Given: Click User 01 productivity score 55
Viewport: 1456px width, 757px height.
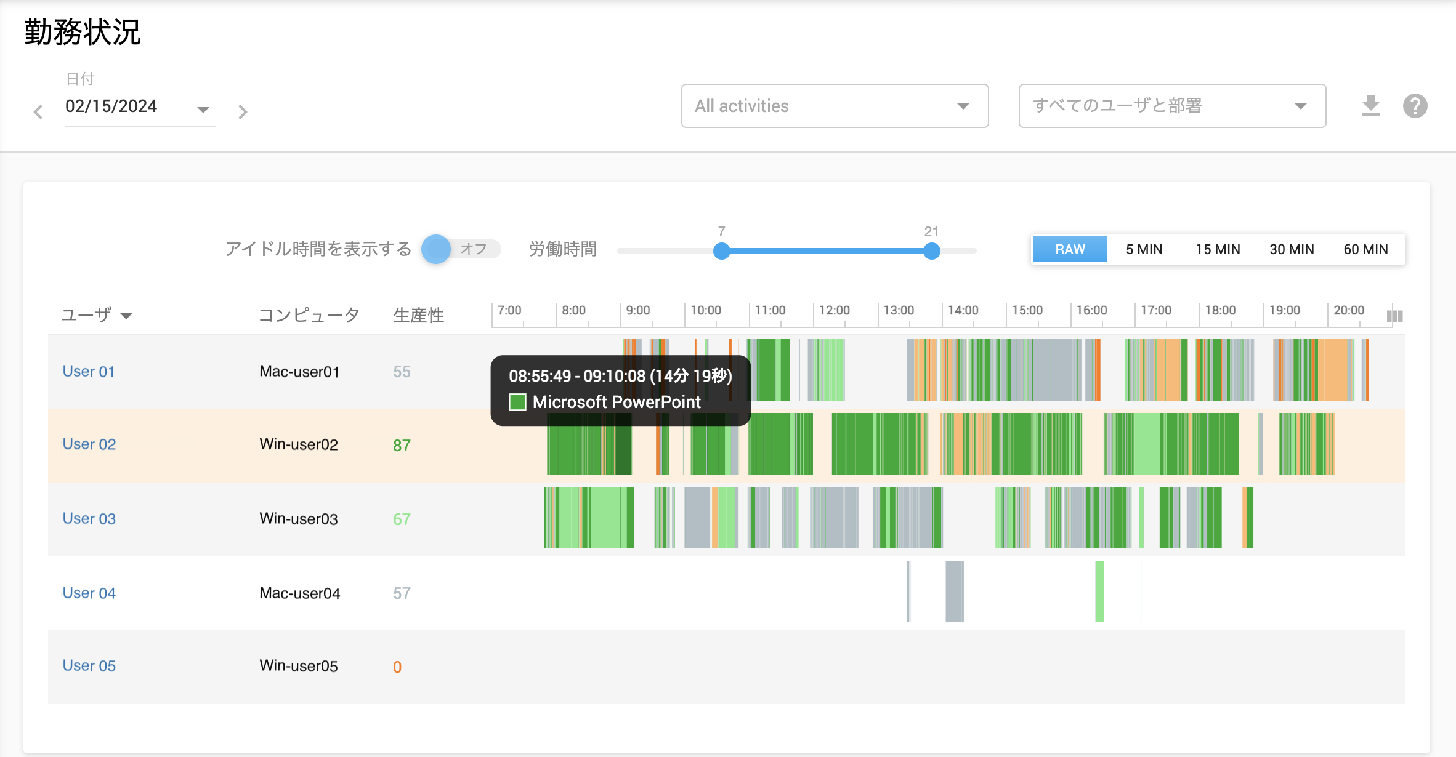Looking at the screenshot, I should (x=402, y=371).
